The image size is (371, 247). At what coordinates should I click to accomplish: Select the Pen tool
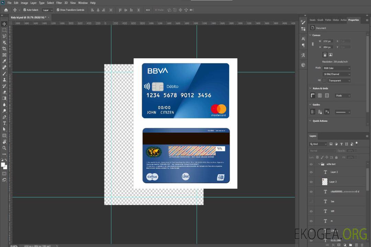click(x=4, y=117)
